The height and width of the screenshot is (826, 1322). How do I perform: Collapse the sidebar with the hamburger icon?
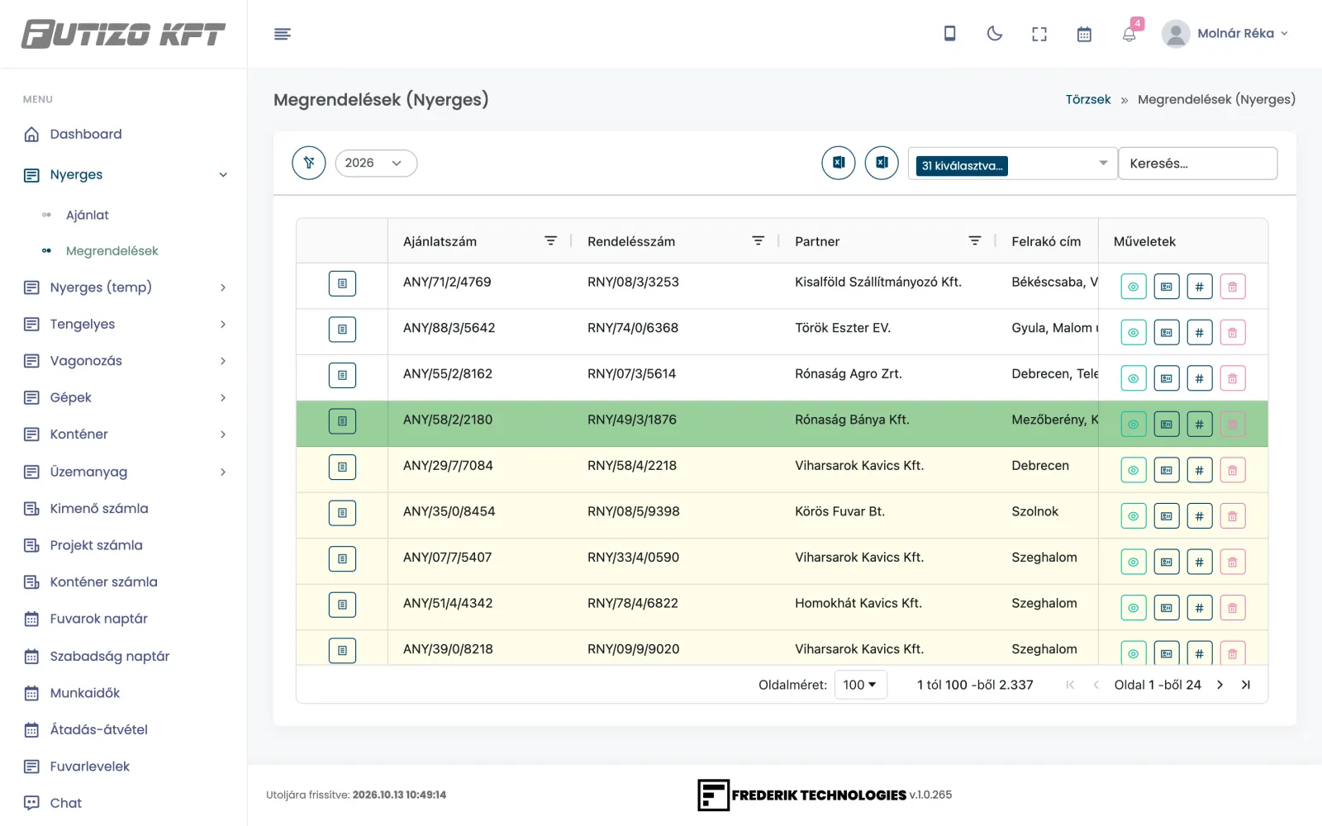(283, 34)
